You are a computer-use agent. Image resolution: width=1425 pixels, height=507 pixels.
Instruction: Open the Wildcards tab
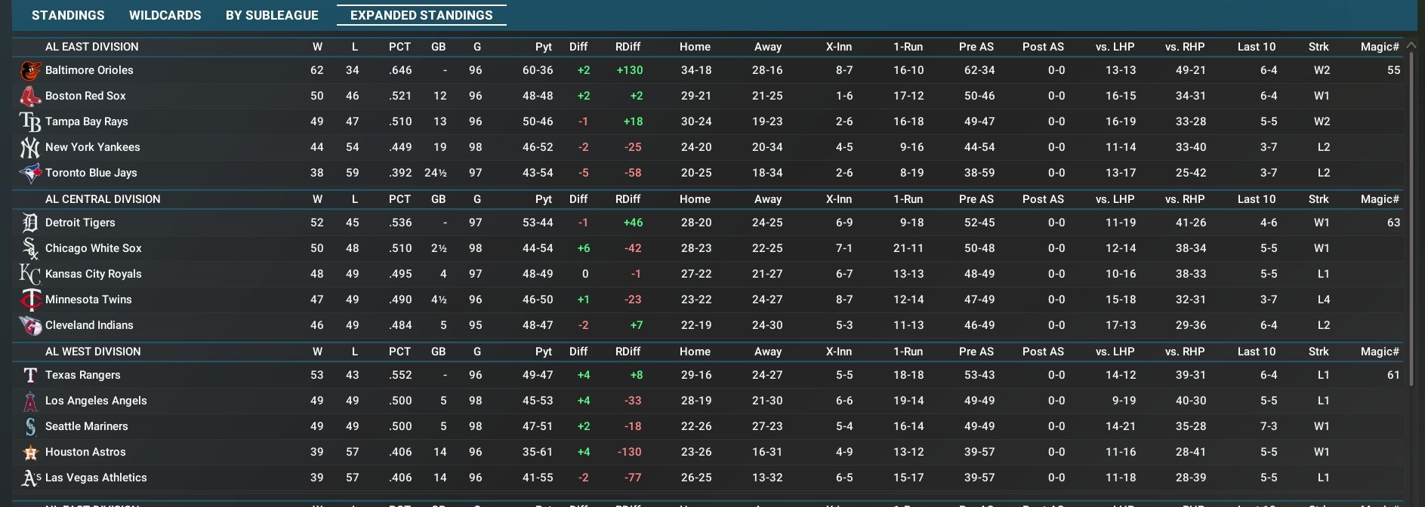pos(165,15)
